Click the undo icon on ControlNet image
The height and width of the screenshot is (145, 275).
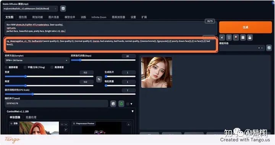[62, 124]
